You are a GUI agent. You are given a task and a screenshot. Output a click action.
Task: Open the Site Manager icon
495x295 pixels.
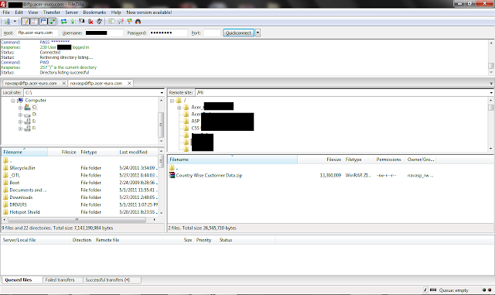(x=7, y=22)
